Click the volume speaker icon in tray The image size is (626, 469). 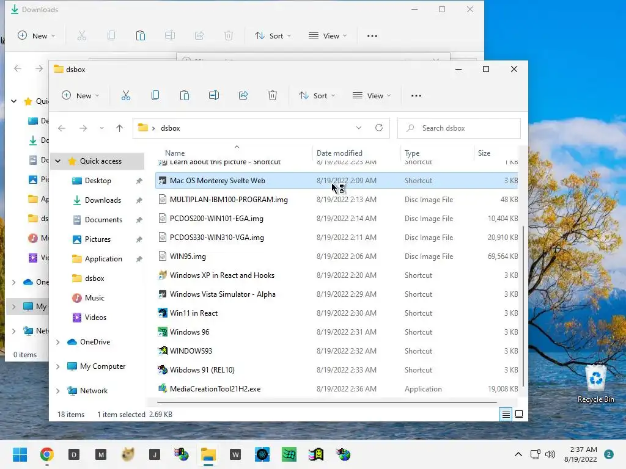point(550,454)
